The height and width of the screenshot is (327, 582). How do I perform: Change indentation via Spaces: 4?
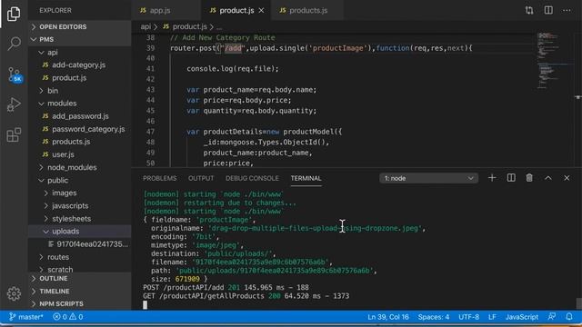(434, 317)
